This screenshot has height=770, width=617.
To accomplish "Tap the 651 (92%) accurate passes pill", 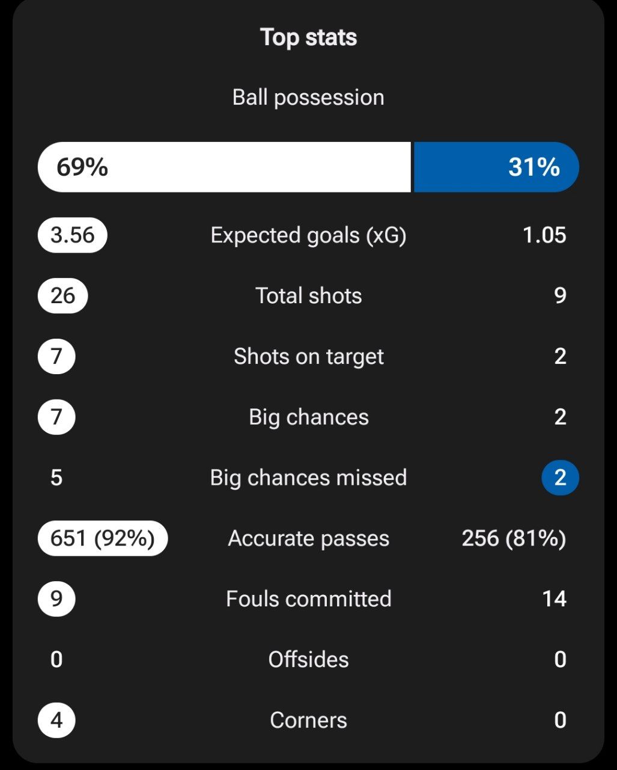I will 103,538.
